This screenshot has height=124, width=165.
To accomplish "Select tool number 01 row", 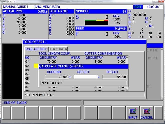I will 27,62.
